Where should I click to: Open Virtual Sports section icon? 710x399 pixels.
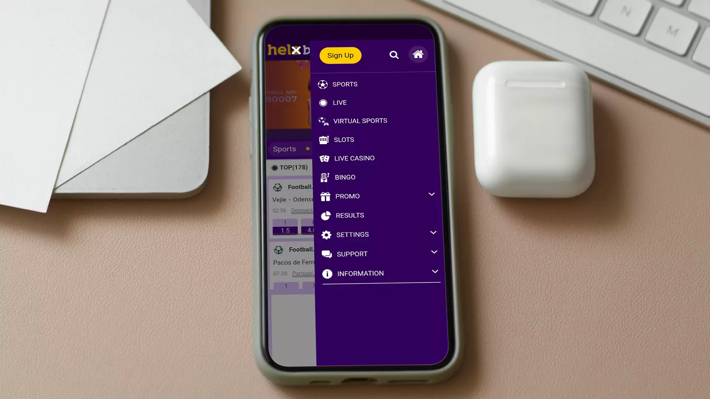[323, 121]
